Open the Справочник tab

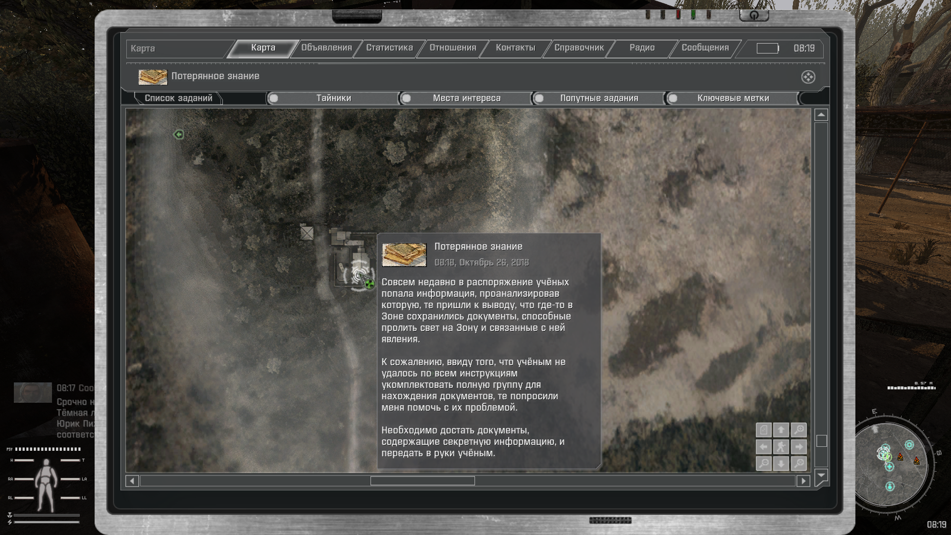pos(579,48)
